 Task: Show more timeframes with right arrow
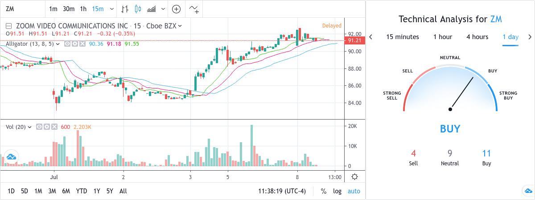[530, 37]
